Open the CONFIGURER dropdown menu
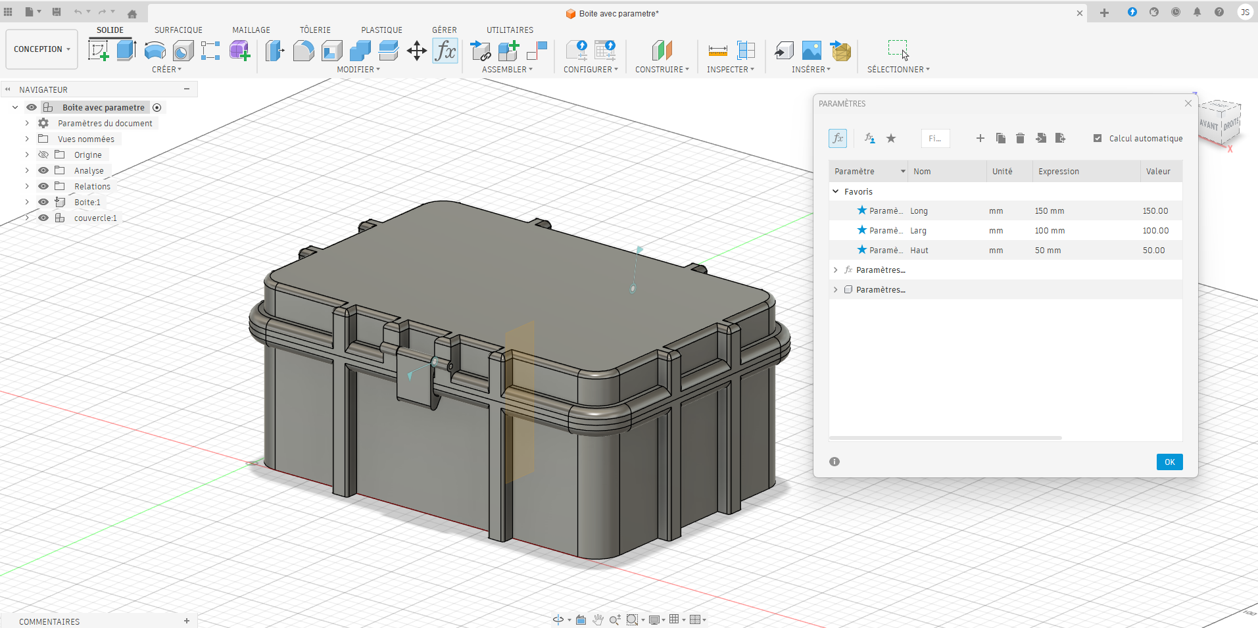Image resolution: width=1258 pixels, height=628 pixels. [x=591, y=69]
